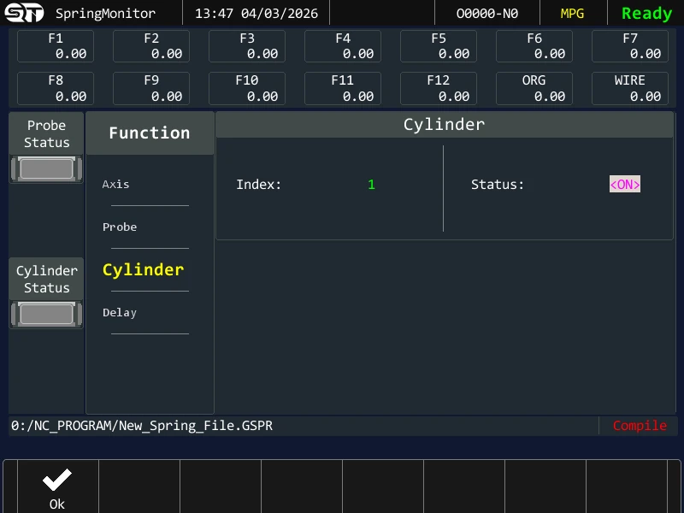Click the Function panel header
This screenshot has width=684, height=513.
click(150, 133)
